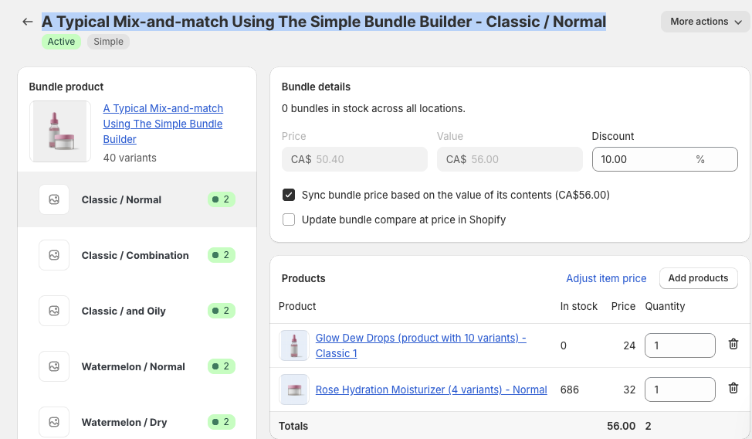Screen dimensions: 752x439
Task: Click image placeholder icon for Classic / and Oily
Action: tap(54, 311)
